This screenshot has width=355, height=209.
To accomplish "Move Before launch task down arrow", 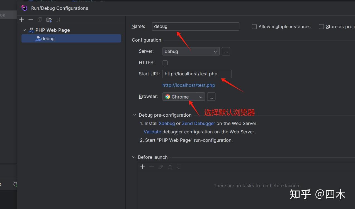I will (x=179, y=167).
